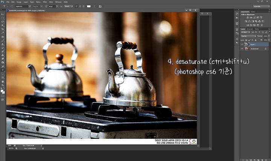Screen dimensions: 271x161
Task: Open the Essentials workspace dropdown
Action: (262, 6)
